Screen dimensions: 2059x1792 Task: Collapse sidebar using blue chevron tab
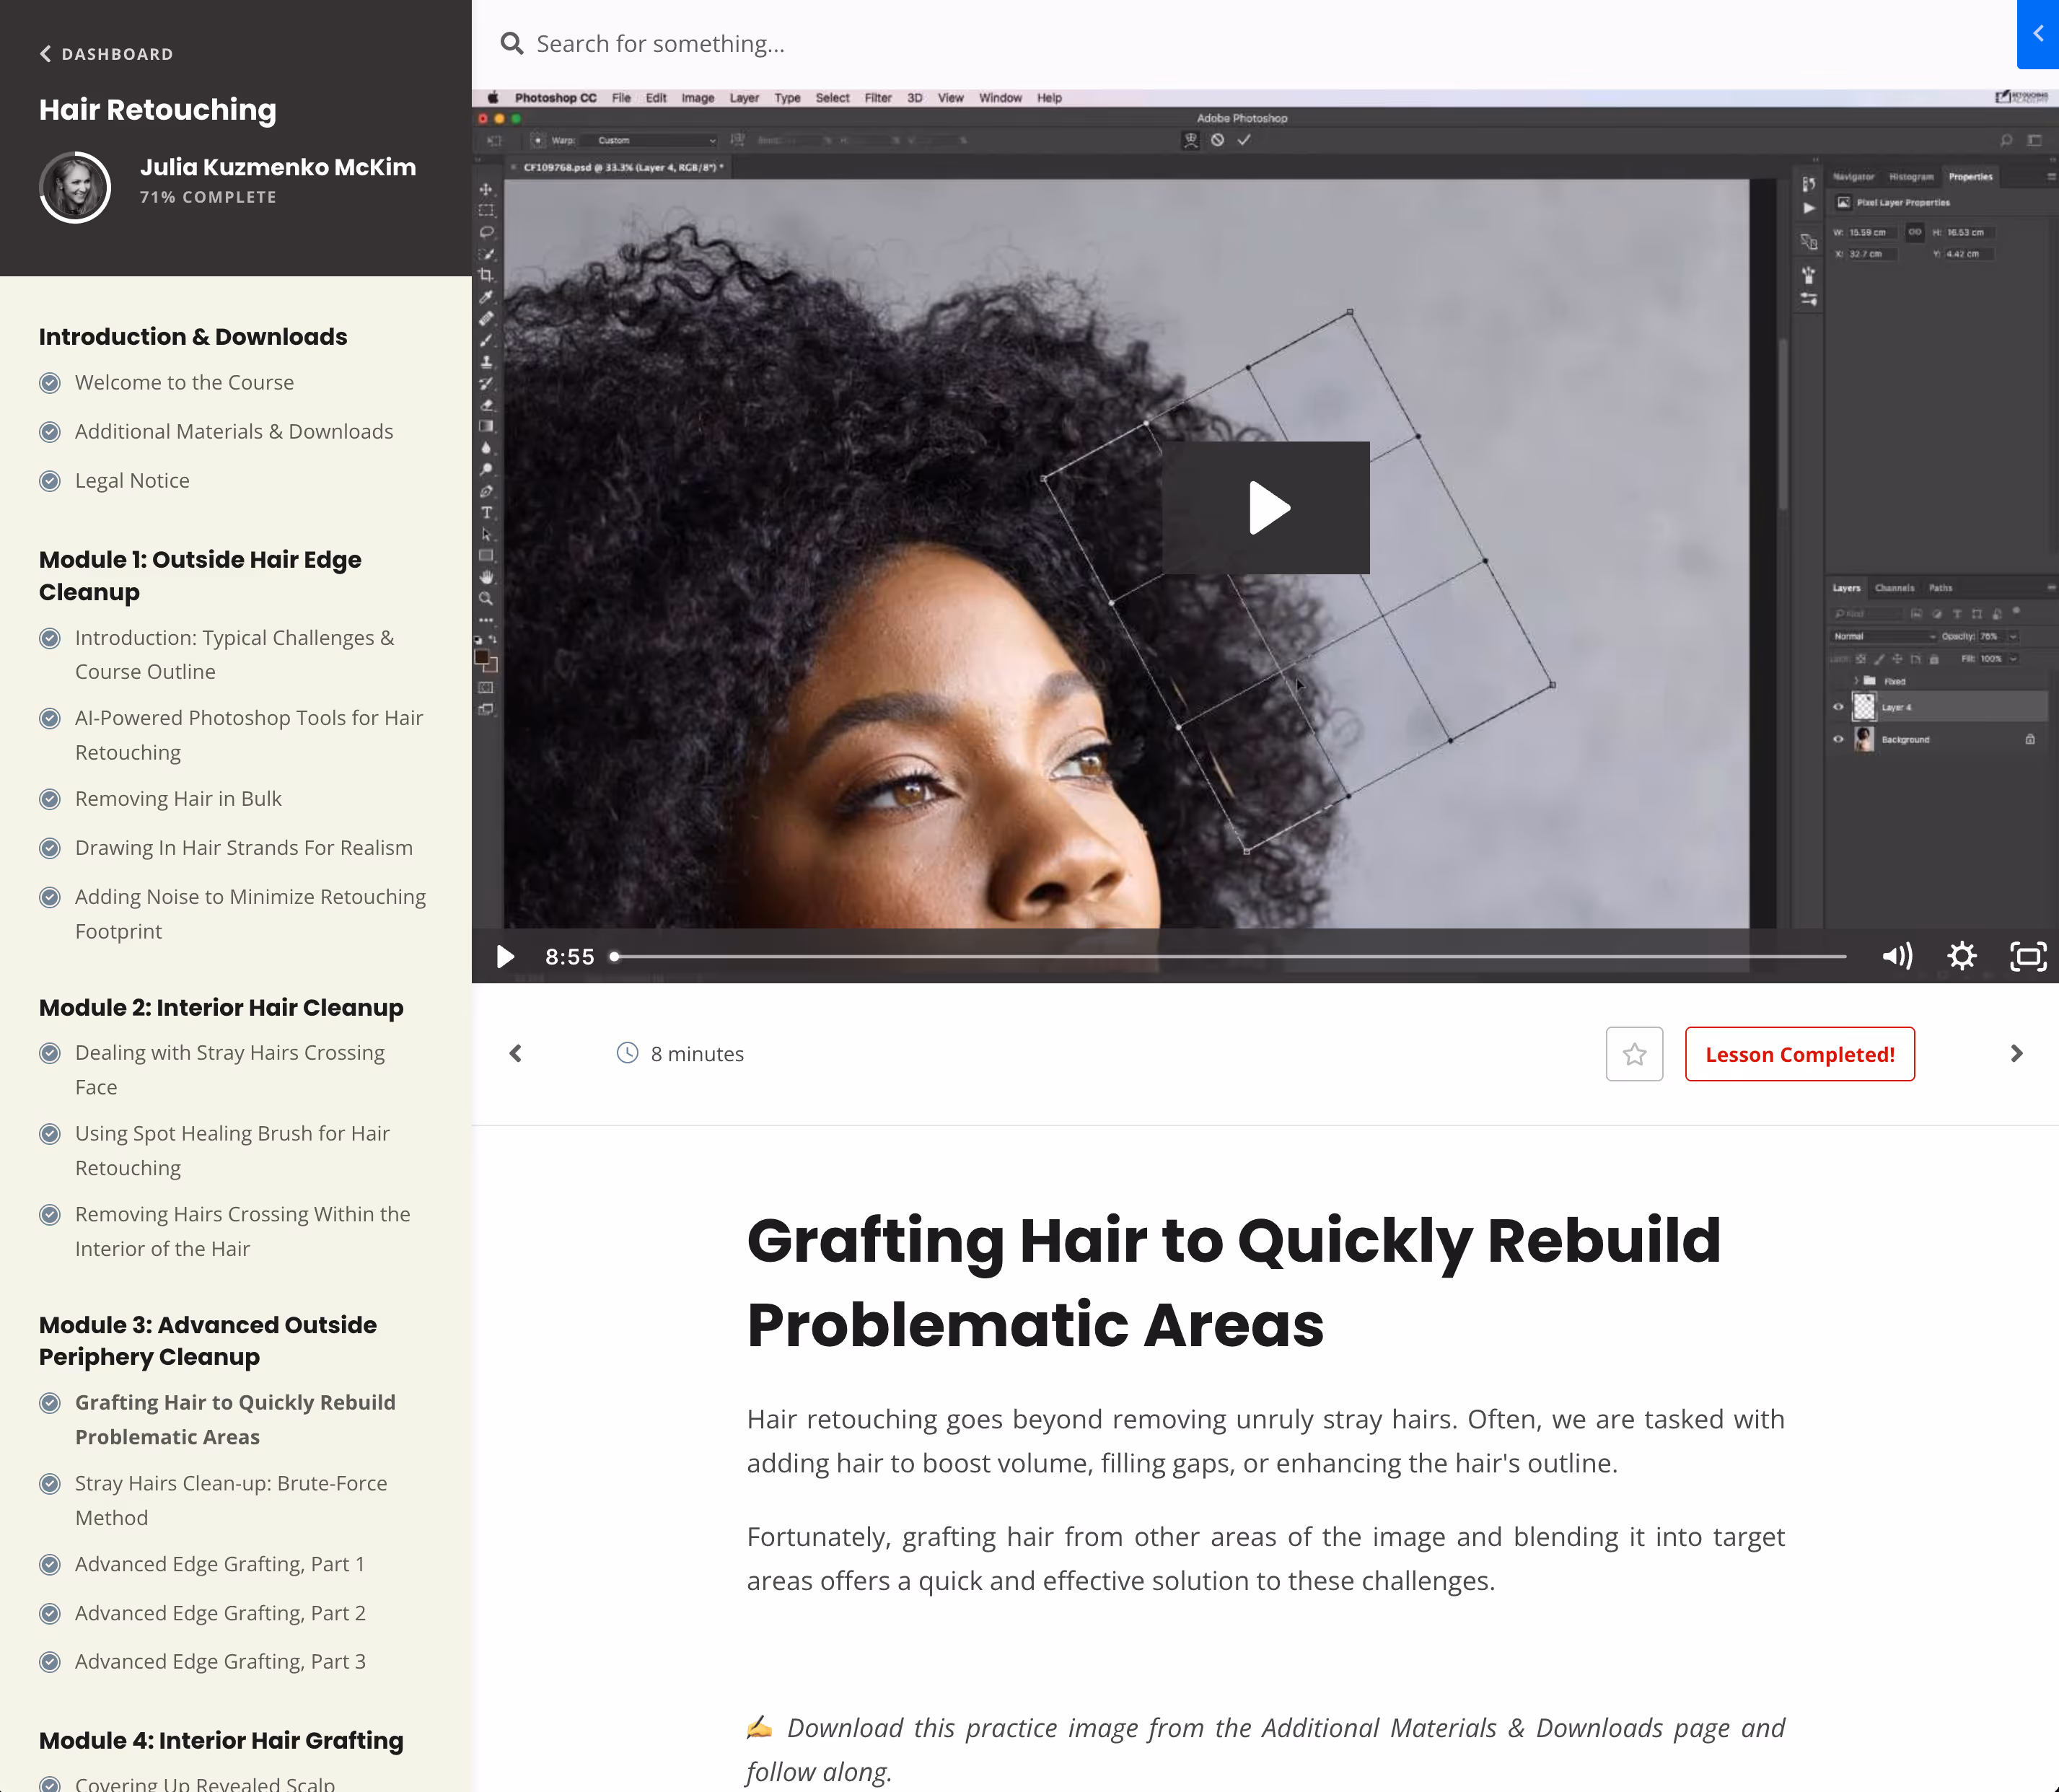[2038, 34]
